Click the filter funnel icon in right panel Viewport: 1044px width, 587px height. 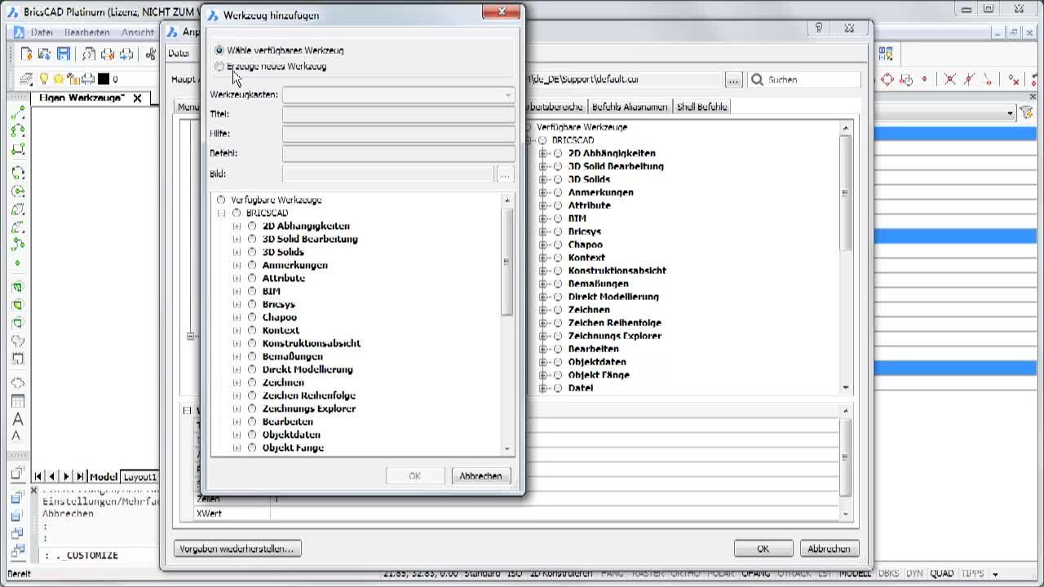[1027, 113]
